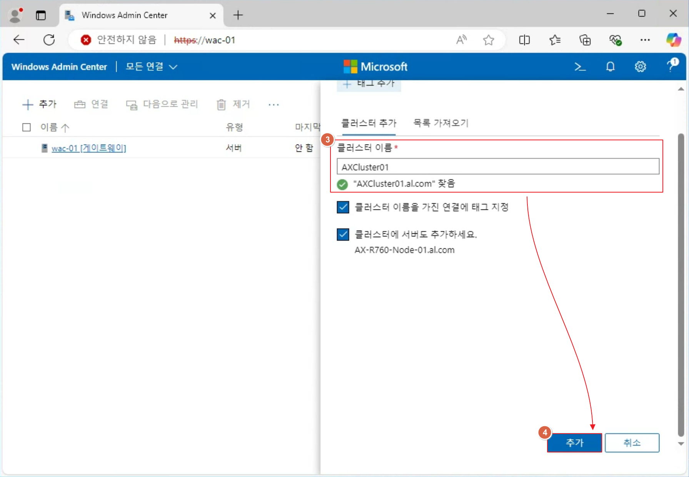Click the browser back arrow

click(x=18, y=40)
